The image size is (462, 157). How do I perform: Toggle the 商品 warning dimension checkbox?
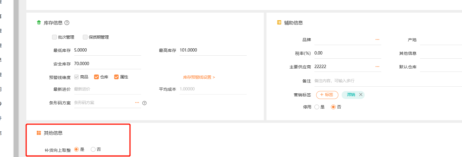tap(77, 77)
